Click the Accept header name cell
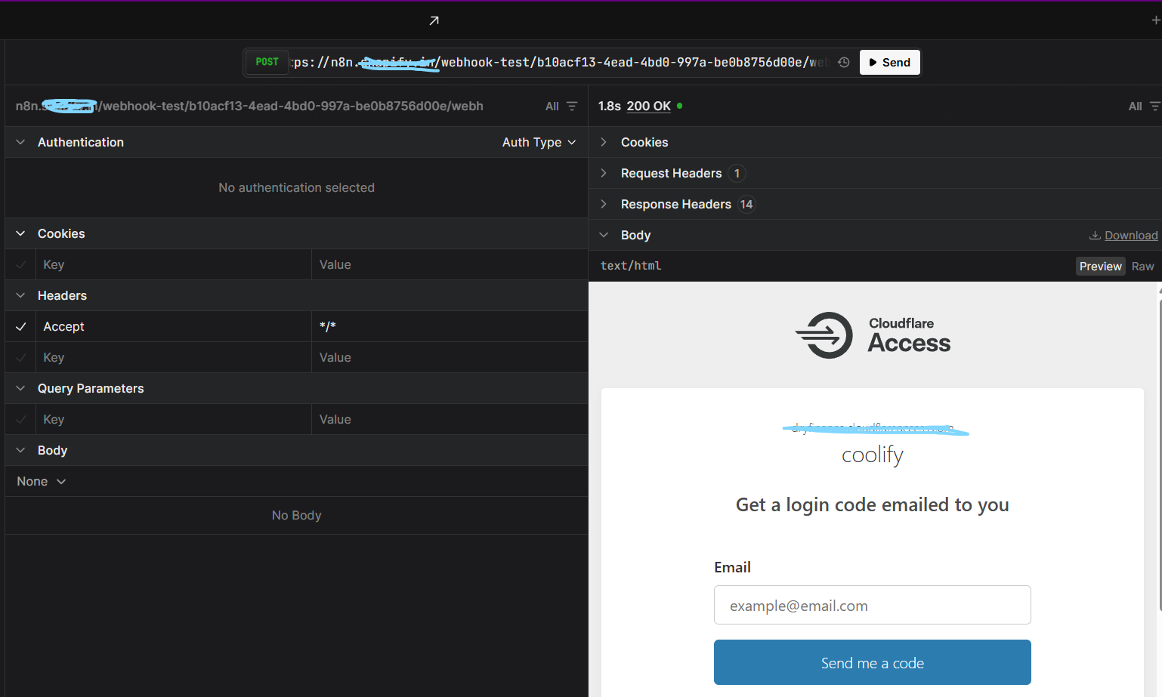The width and height of the screenshot is (1162, 697). click(x=174, y=326)
